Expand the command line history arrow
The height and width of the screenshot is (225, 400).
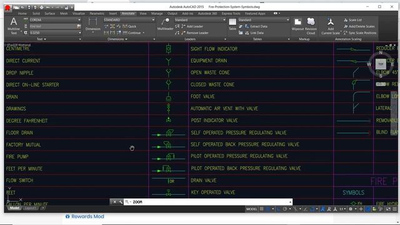[290, 202]
